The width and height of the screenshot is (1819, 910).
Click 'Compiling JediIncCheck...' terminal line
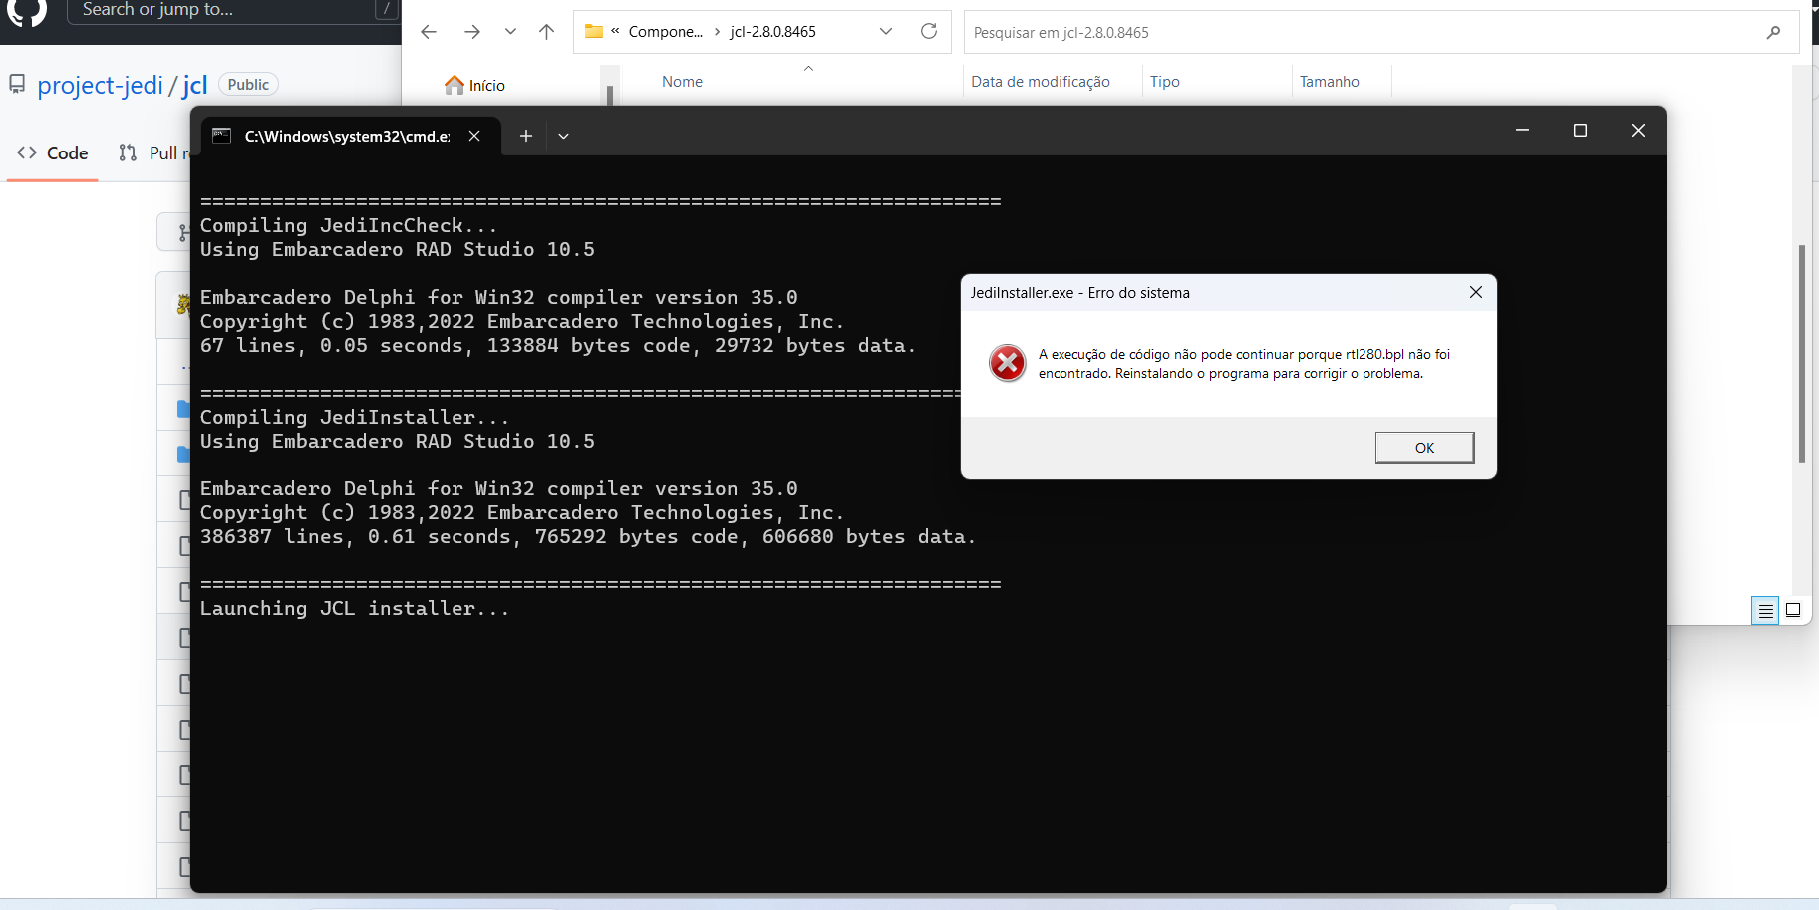pyautogui.click(x=349, y=226)
